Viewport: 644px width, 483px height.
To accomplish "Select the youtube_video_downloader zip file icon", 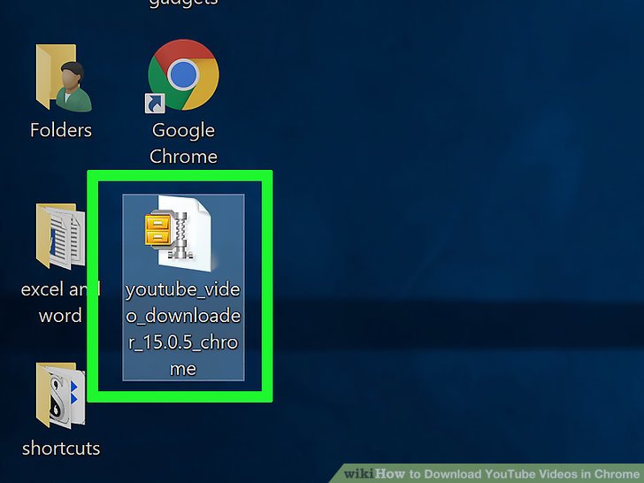I will click(179, 233).
